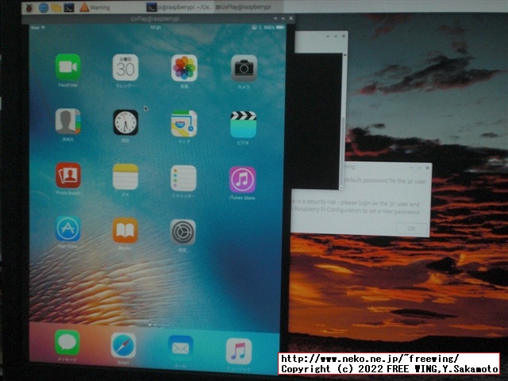Open the Notes app
The width and height of the screenshot is (508, 381).
(125, 176)
